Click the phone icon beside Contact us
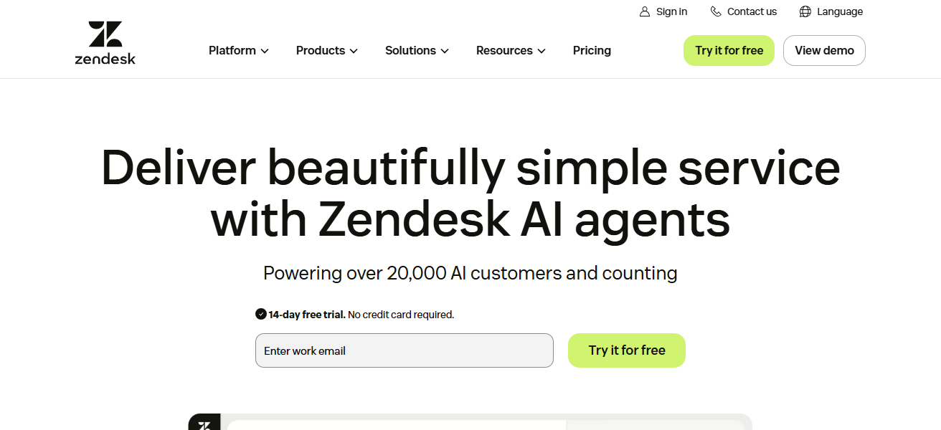 pyautogui.click(x=714, y=11)
